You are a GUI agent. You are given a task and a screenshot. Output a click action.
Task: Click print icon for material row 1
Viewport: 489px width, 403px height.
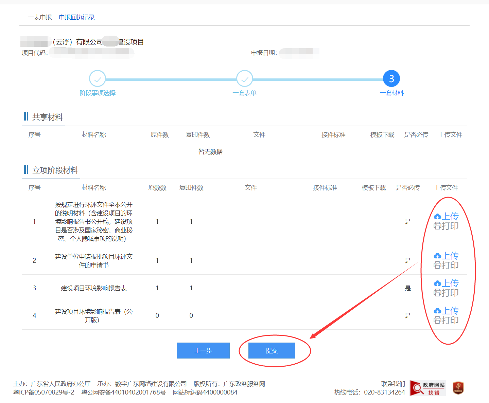click(437, 226)
